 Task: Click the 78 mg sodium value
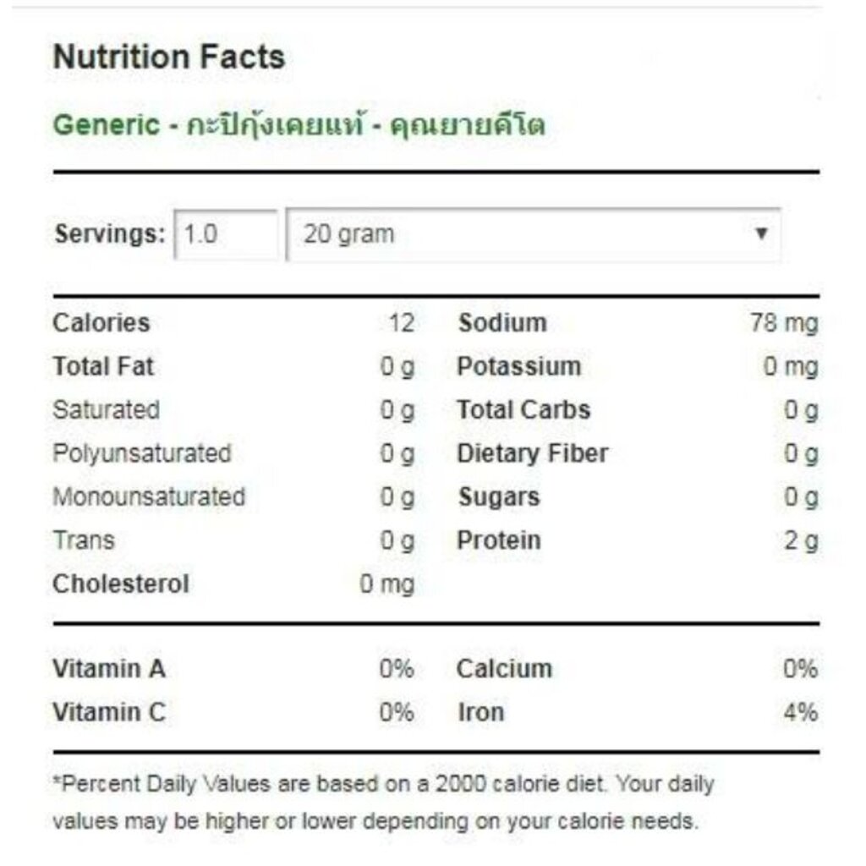[x=784, y=323]
